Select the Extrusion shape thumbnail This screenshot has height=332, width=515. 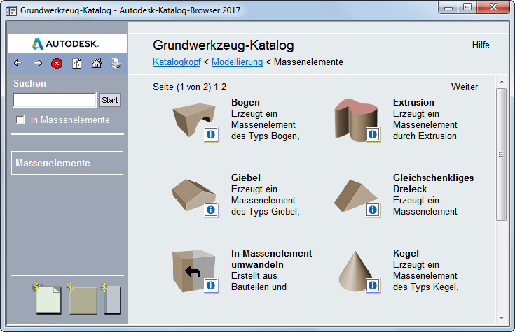pos(355,120)
